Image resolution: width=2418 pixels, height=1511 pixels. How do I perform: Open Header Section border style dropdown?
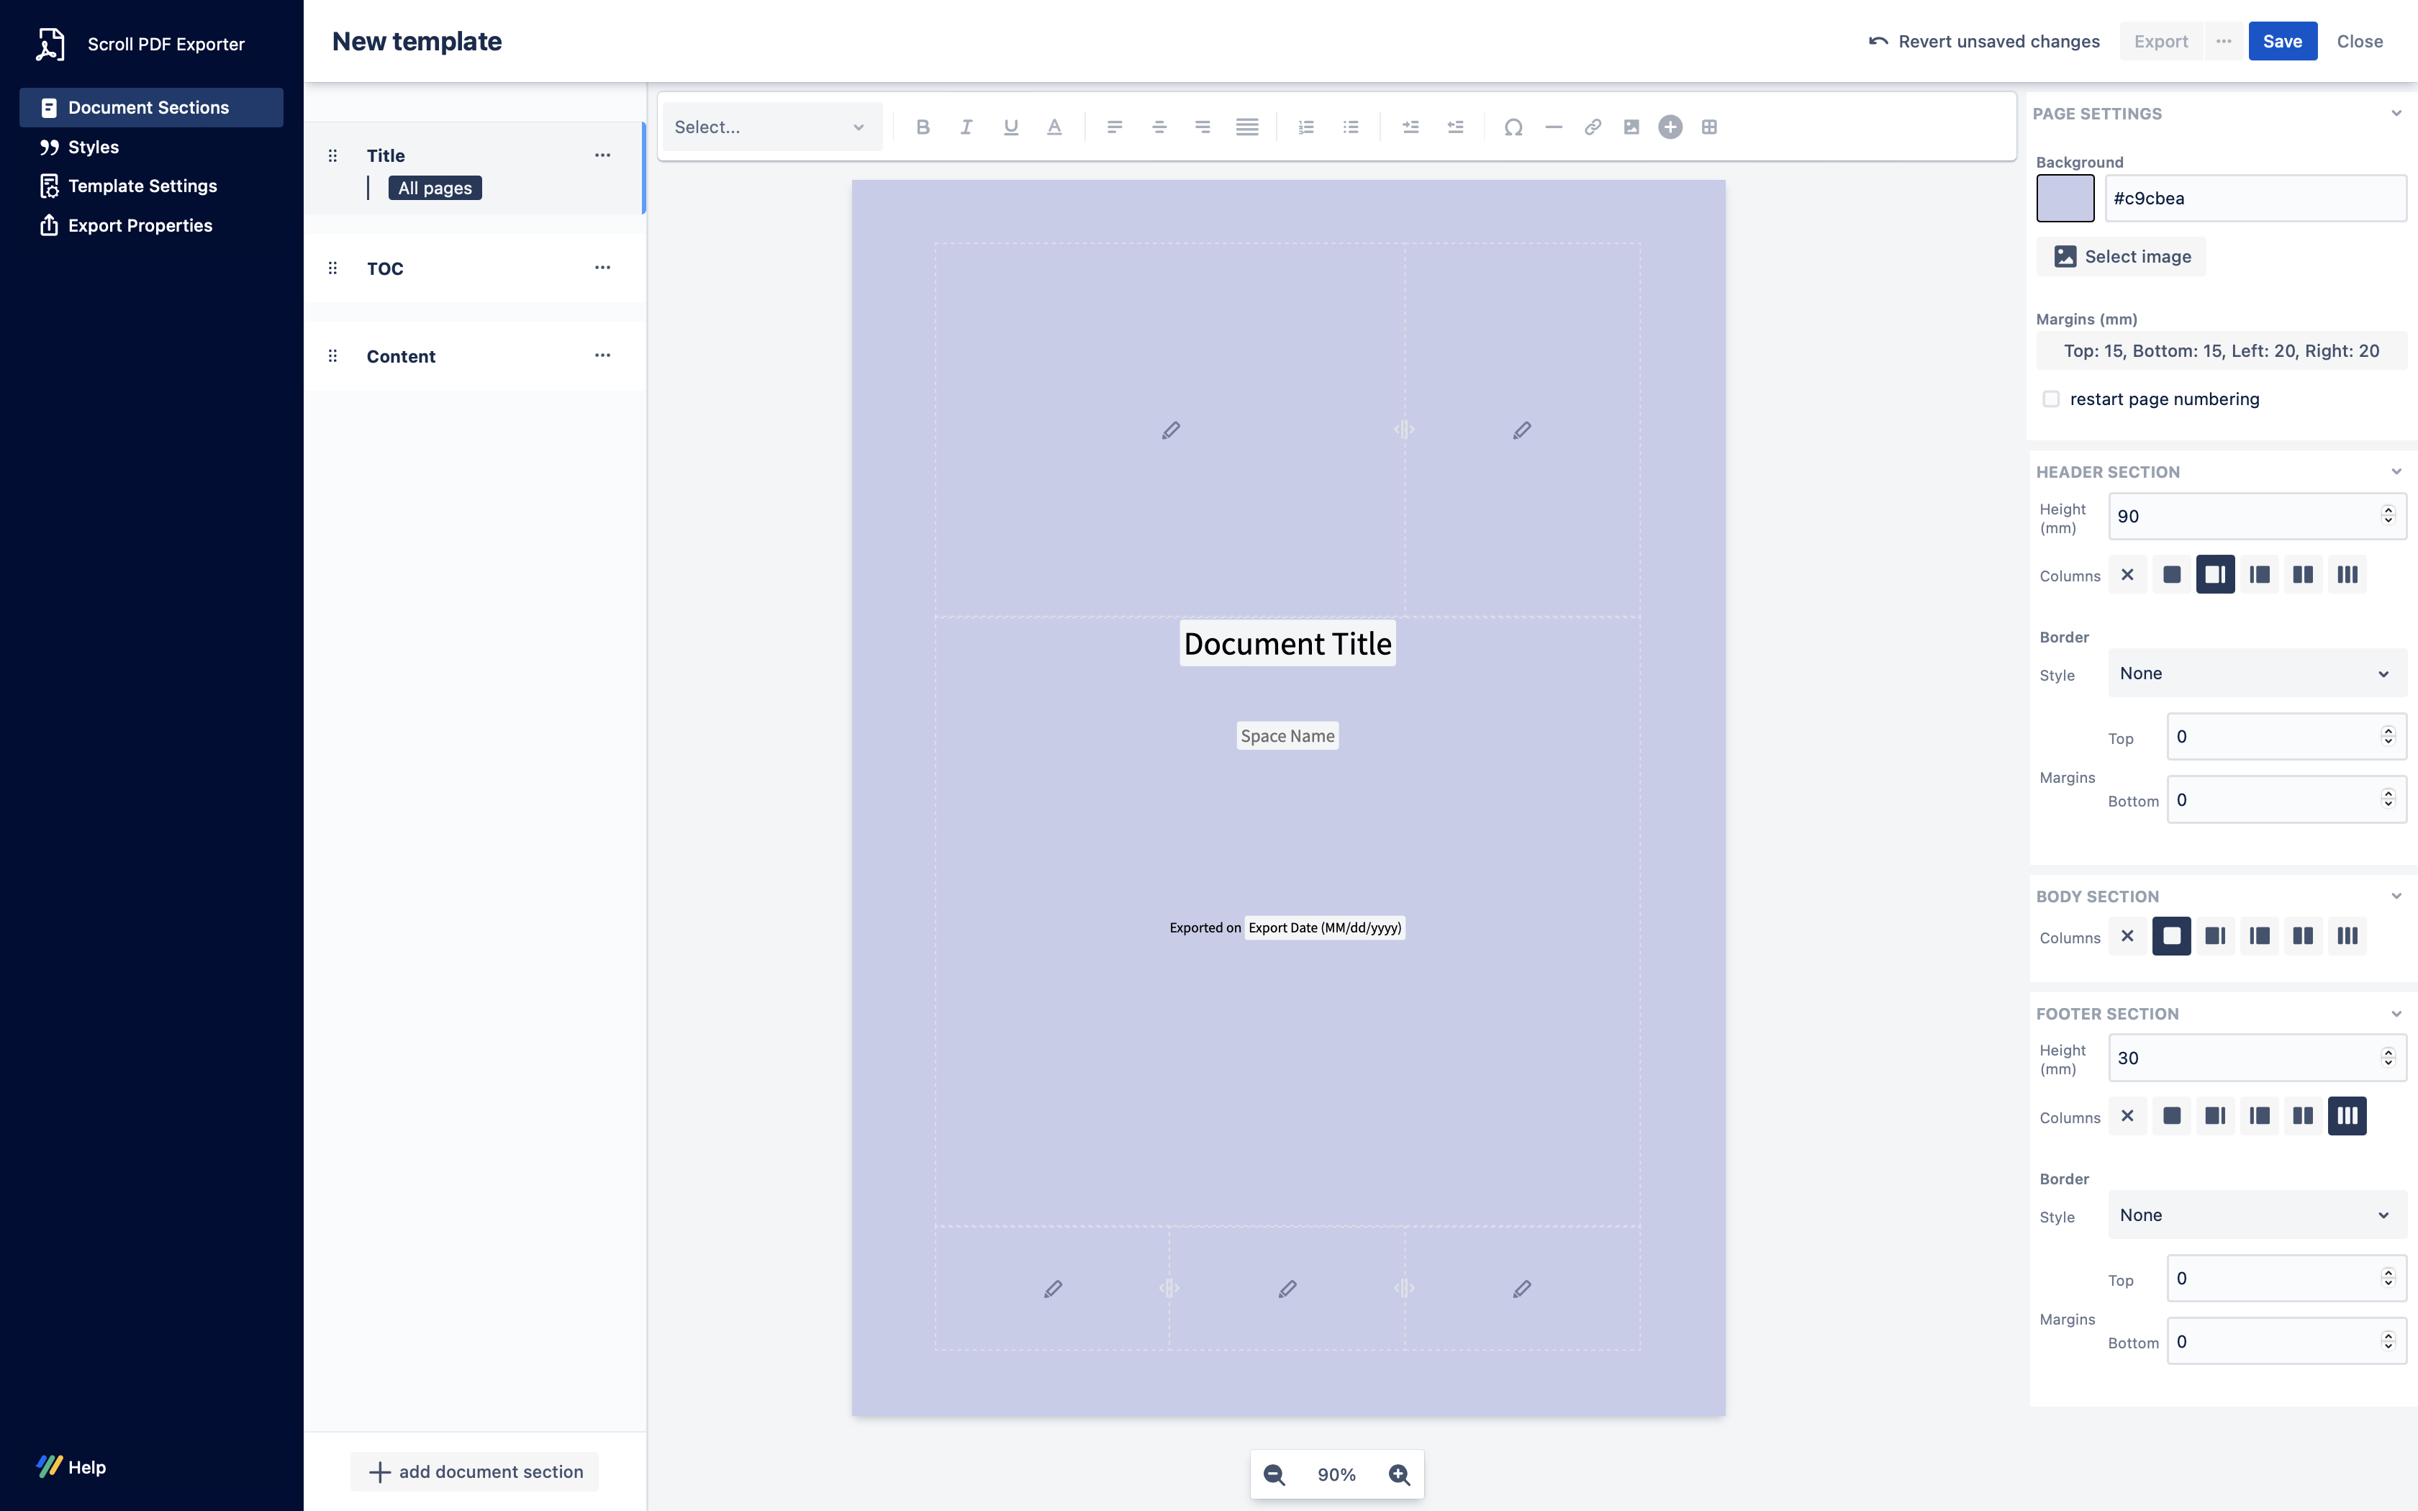pyautogui.click(x=2256, y=673)
